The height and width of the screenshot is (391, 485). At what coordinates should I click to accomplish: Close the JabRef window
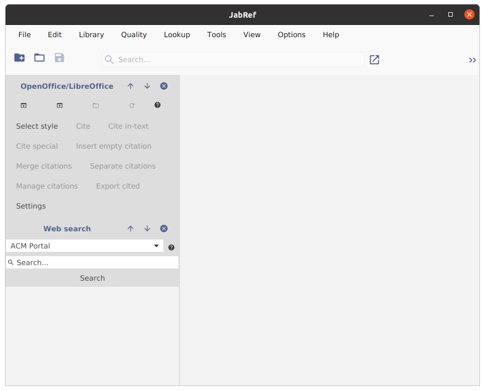(x=469, y=14)
